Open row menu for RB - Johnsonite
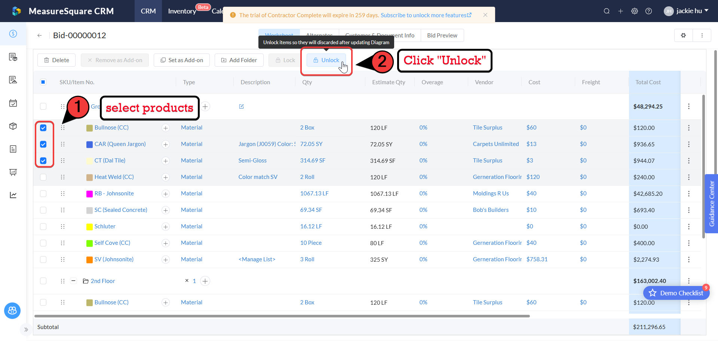 pyautogui.click(x=689, y=194)
